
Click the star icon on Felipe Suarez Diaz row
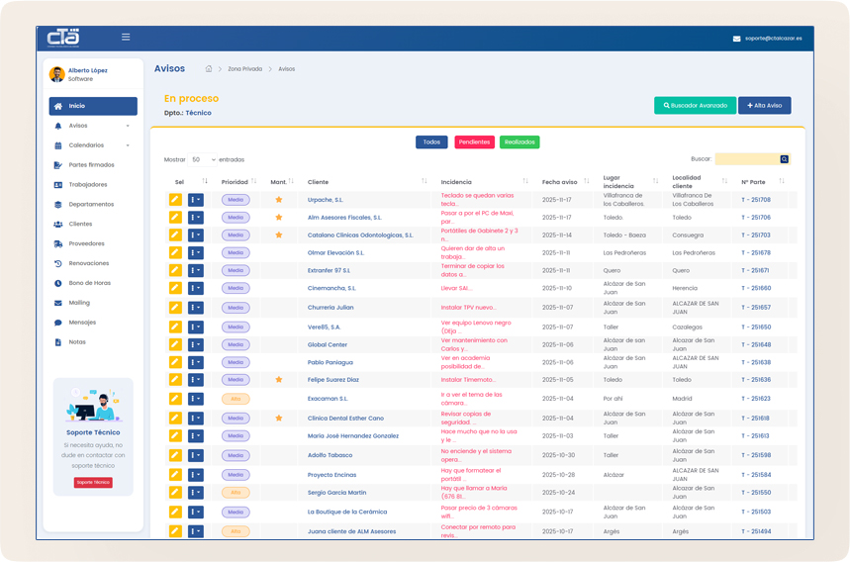[279, 380]
